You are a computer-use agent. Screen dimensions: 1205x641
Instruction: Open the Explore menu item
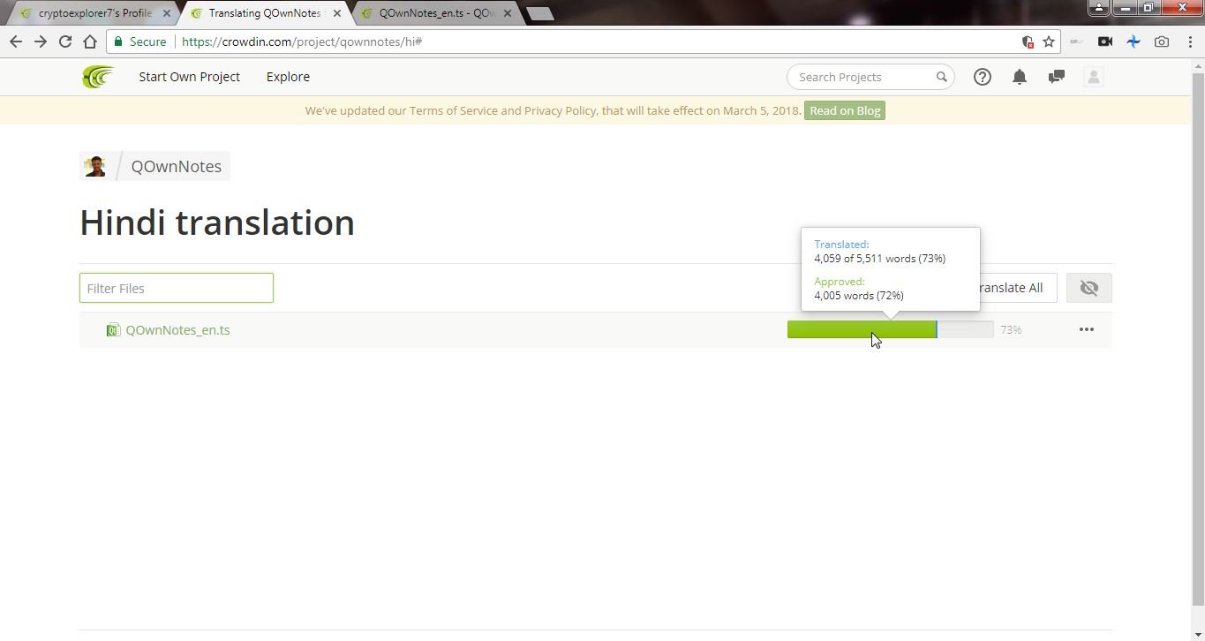click(x=288, y=77)
